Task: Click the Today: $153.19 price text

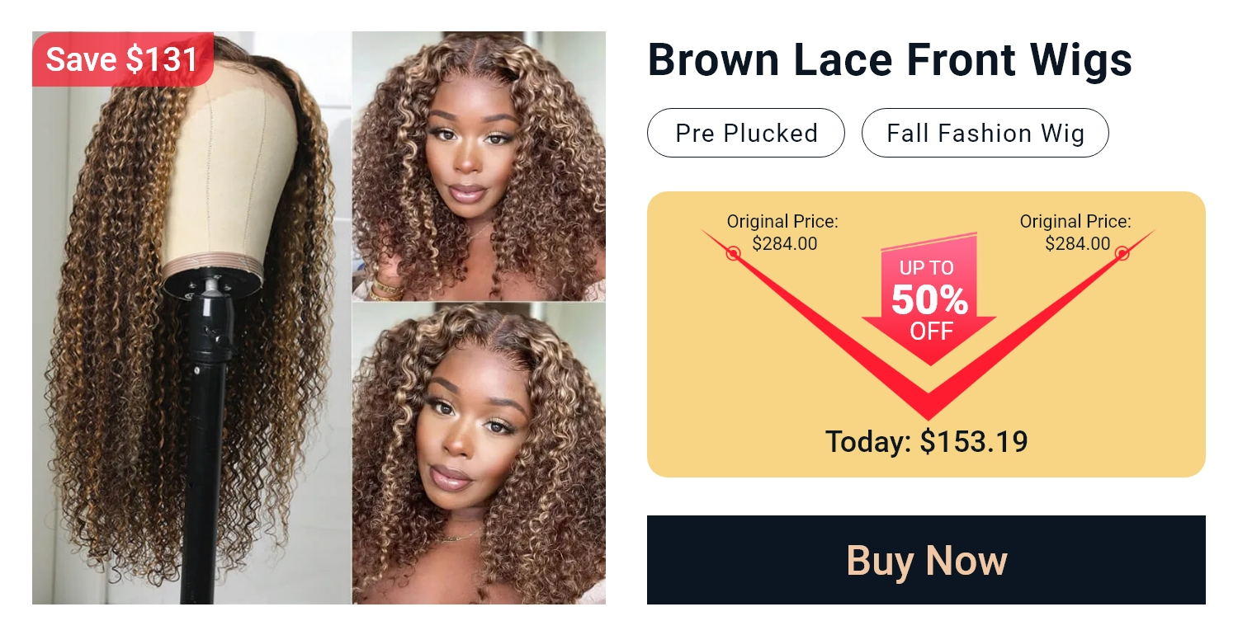Action: tap(927, 441)
